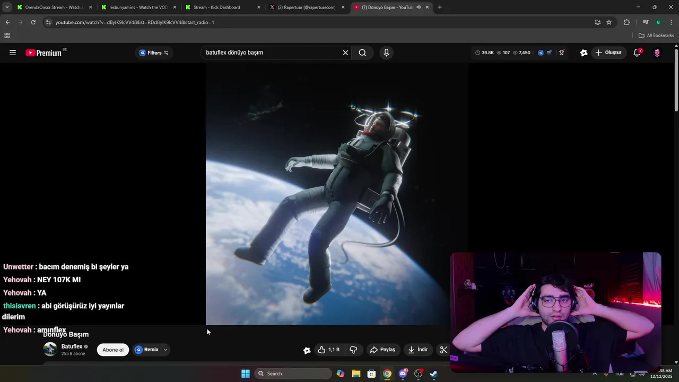679x382 pixels.
Task: Open Chrome media controls icon
Action: coord(646,22)
